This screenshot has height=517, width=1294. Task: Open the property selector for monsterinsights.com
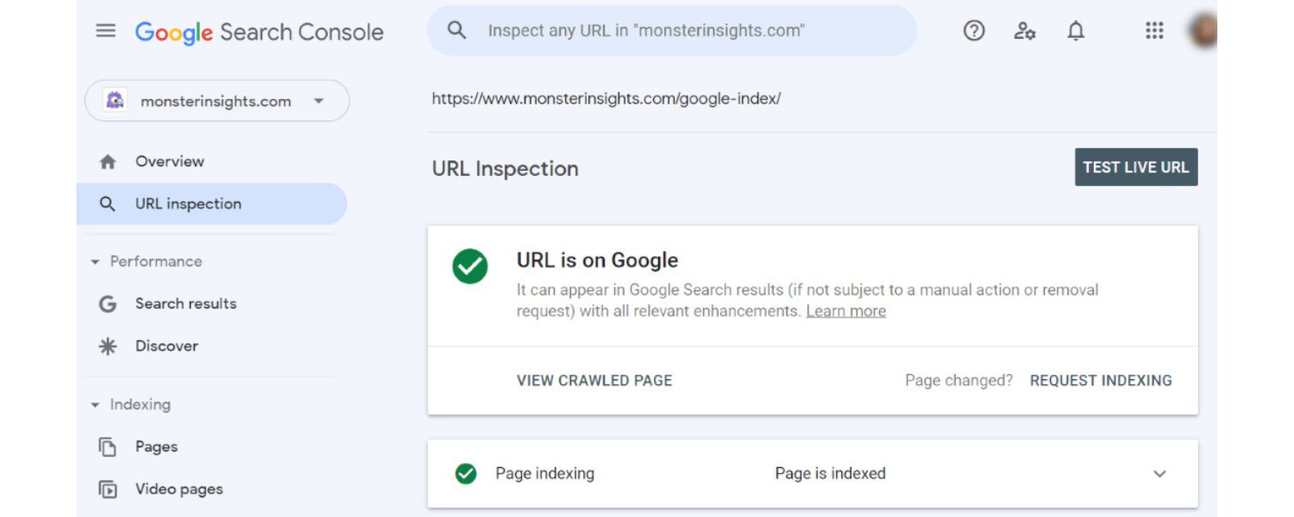click(x=319, y=101)
